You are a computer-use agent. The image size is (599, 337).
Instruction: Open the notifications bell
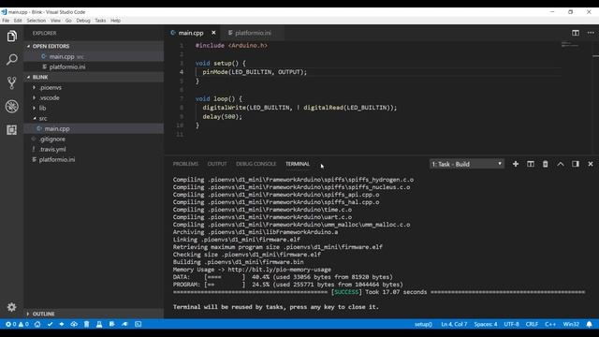tap(589, 324)
